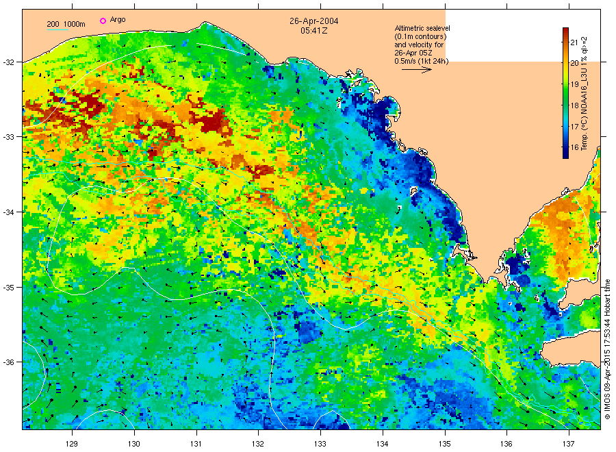Click the 137 longitude axis label

[x=569, y=444]
